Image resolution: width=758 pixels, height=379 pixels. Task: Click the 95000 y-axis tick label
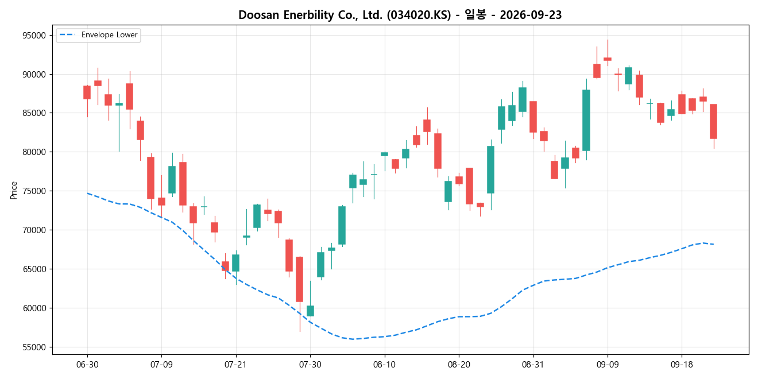point(33,36)
